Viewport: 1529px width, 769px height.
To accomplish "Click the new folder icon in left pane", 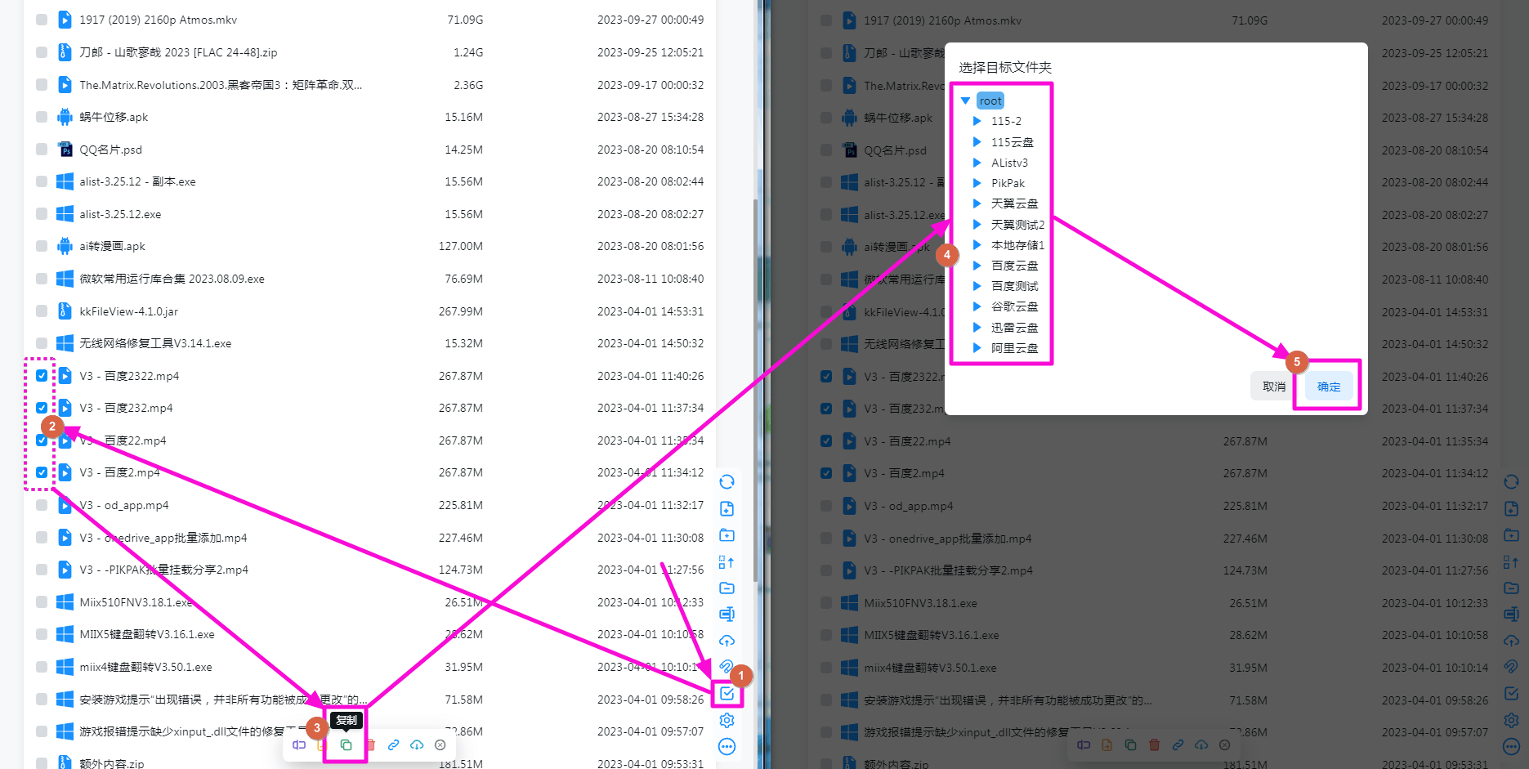I will coord(726,535).
